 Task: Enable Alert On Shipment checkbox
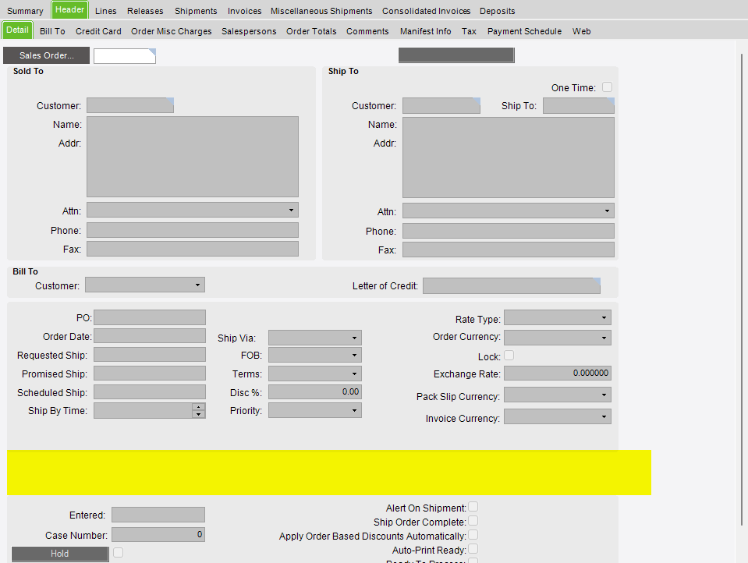pos(473,507)
